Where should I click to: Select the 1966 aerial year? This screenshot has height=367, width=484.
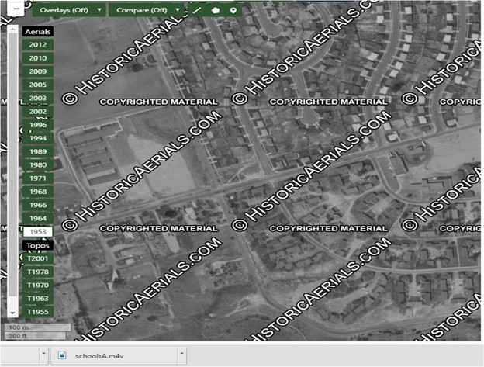38,205
